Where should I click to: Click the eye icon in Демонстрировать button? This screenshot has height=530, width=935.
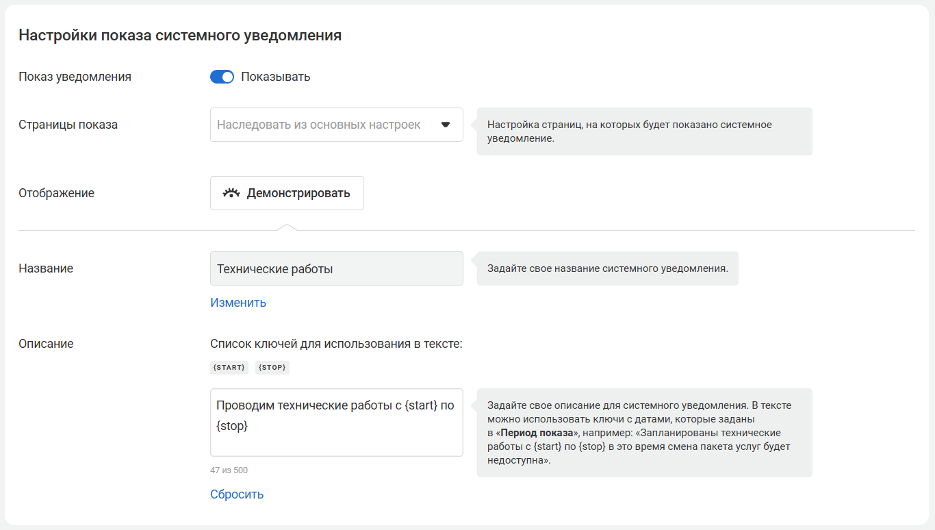click(231, 193)
